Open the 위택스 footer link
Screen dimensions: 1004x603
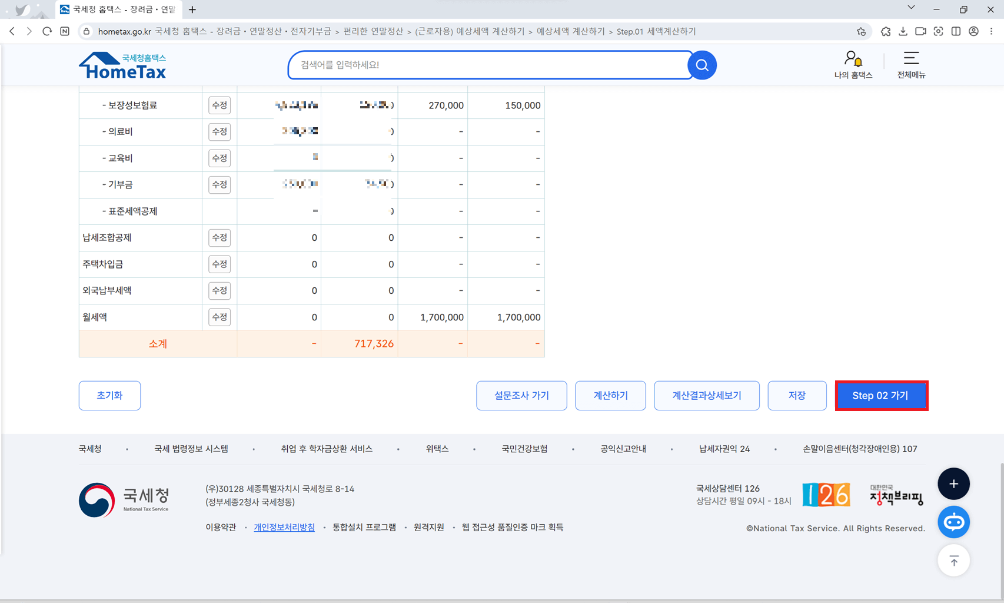pos(437,449)
